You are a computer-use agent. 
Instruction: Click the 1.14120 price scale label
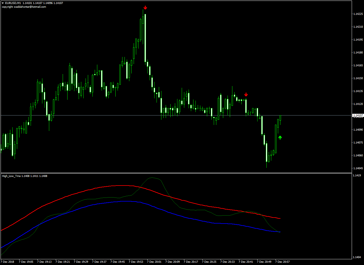pyautogui.click(x=358, y=104)
